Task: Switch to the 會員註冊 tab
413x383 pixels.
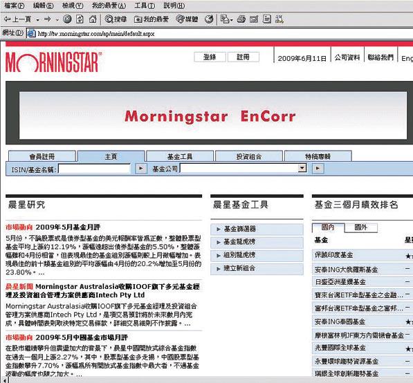Action: click(x=42, y=156)
